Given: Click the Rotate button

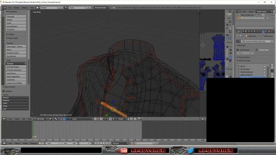Looking at the screenshot, I should click(x=16, y=20).
